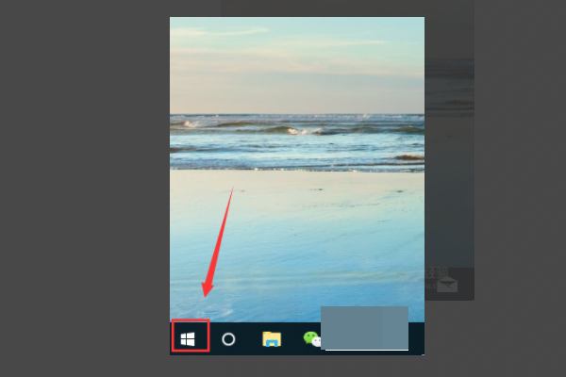Image resolution: width=566 pixels, height=377 pixels.
Task: Click the taskbar gap between Start and Cortana
Action: click(x=211, y=339)
